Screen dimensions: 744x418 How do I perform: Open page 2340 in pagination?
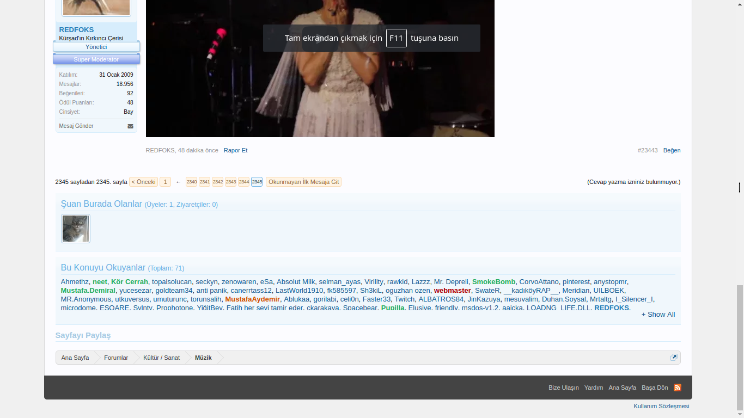[192, 182]
